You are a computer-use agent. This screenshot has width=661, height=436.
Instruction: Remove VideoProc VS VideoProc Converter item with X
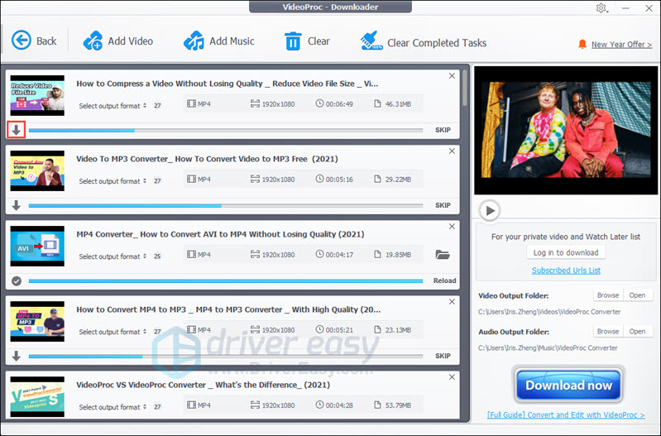[x=452, y=377]
